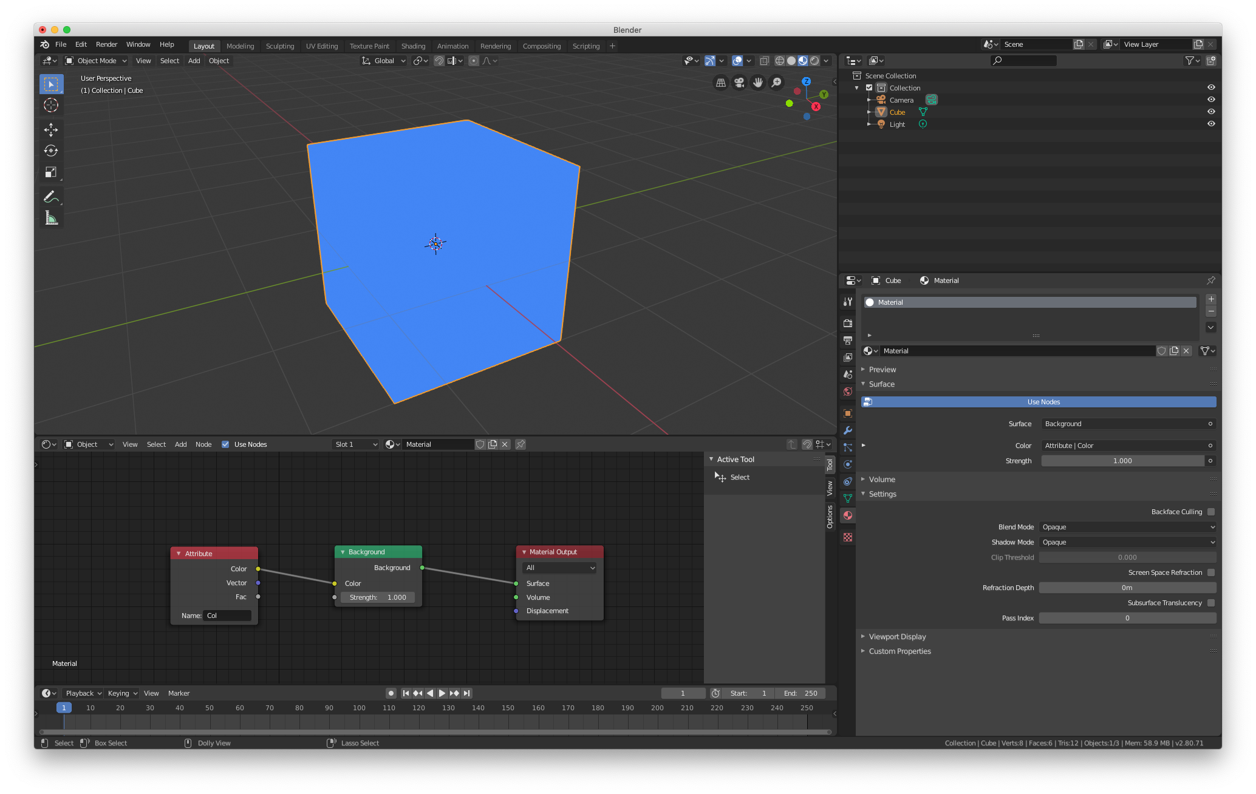
Task: Open the Modifier properties tab with the wrench icon
Action: (x=847, y=430)
